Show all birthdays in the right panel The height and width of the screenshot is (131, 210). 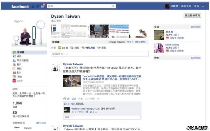tap(196, 27)
